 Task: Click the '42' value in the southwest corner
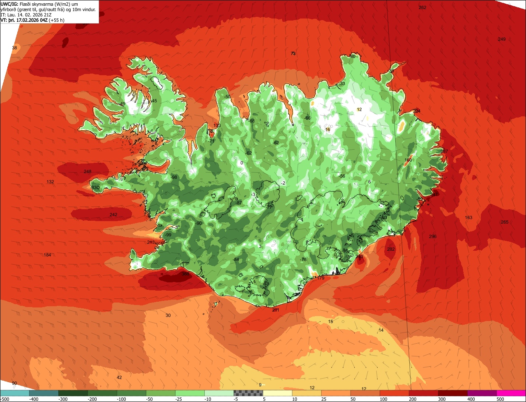(119, 377)
